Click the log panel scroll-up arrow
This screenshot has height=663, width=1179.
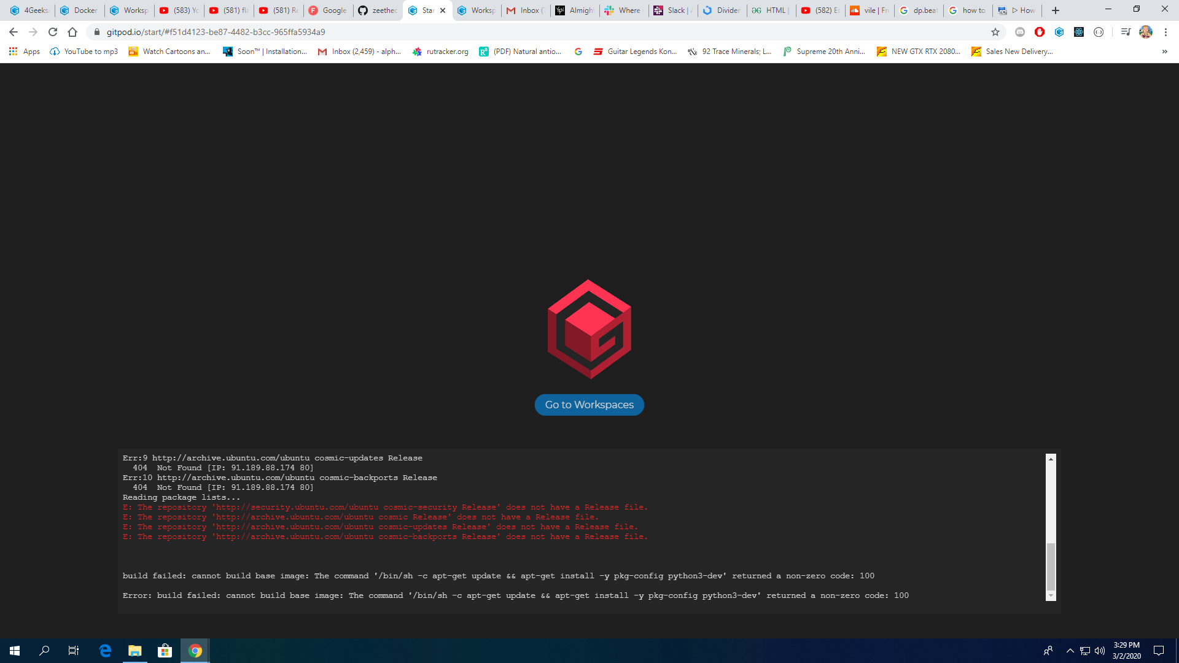point(1051,459)
